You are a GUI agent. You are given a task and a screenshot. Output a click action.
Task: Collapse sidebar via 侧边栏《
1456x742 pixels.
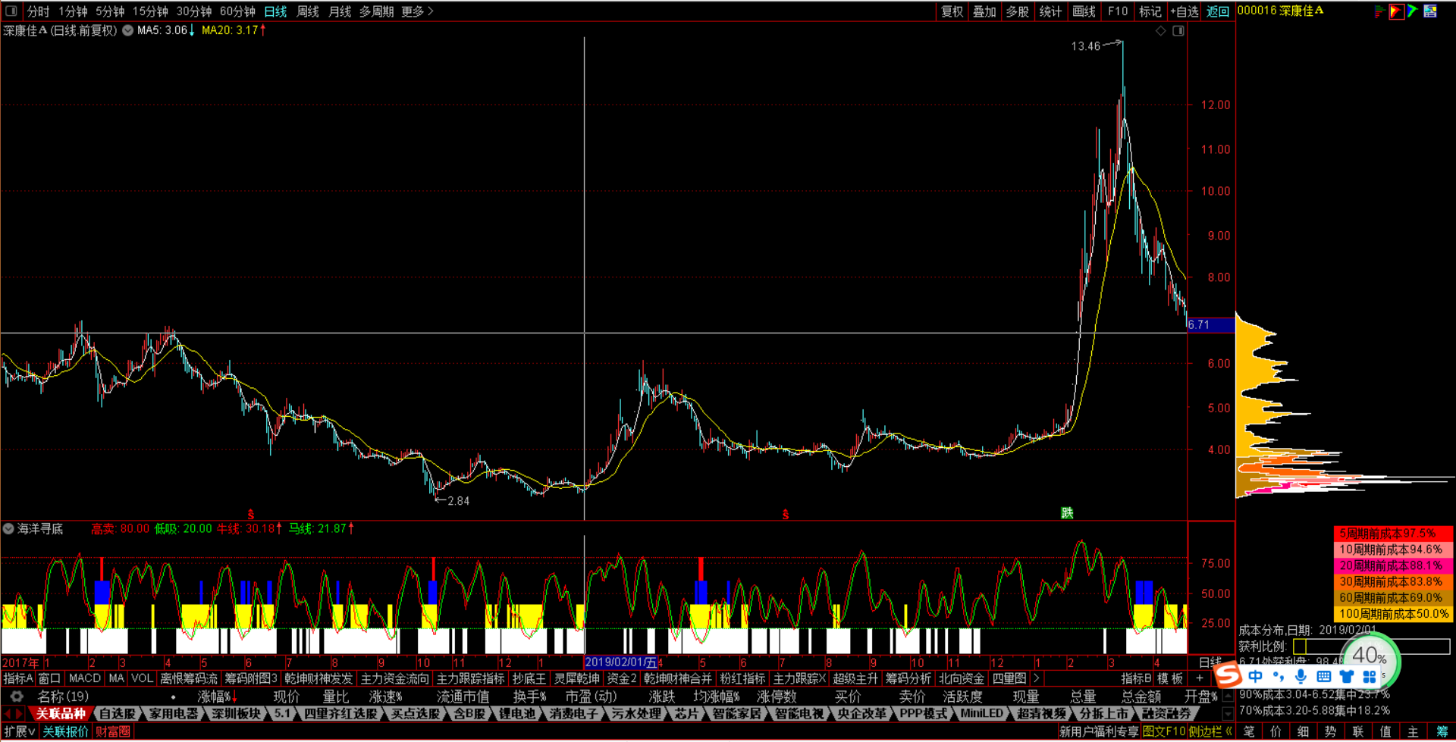click(x=1210, y=731)
